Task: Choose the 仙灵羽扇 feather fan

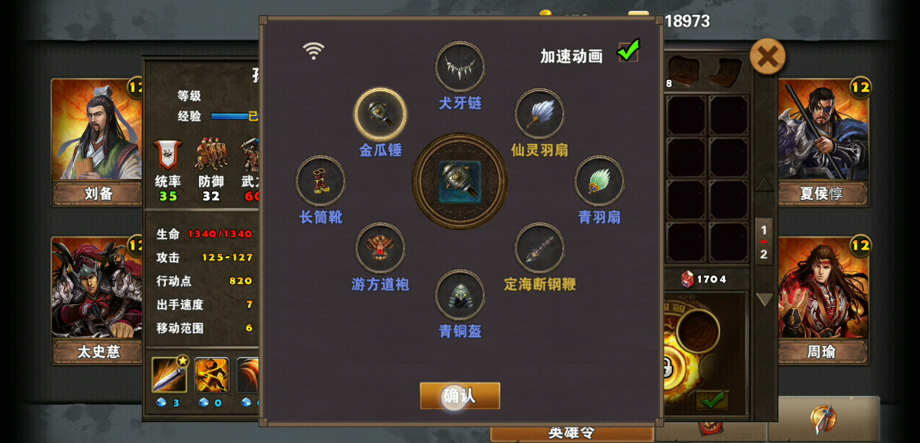Action: click(x=540, y=114)
